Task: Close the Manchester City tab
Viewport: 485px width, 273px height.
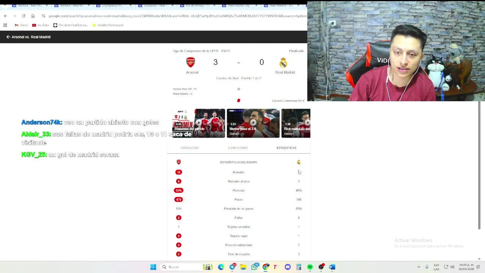Action: pos(257,5)
